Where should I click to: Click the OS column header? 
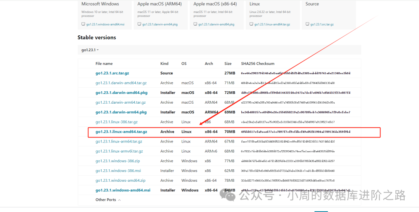click(184, 64)
